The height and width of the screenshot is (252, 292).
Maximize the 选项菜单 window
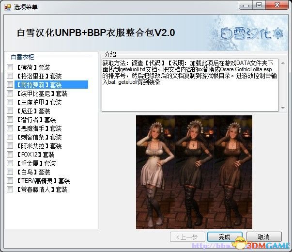coord(259,5)
